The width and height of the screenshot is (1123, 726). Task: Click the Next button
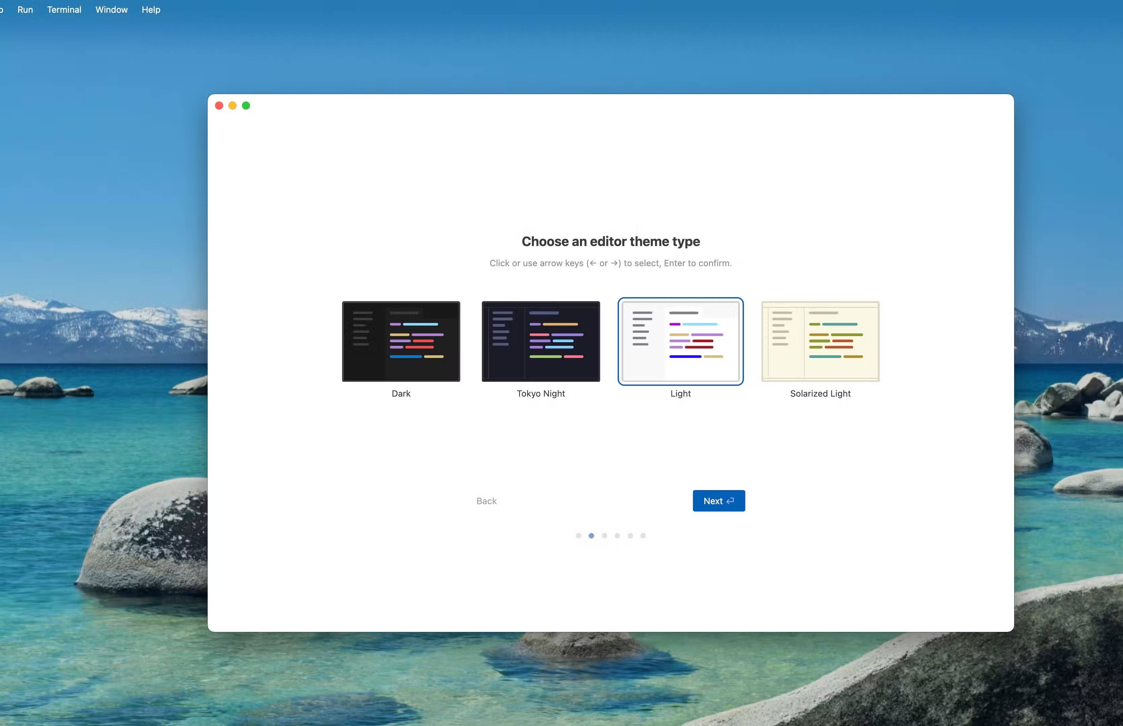point(718,501)
